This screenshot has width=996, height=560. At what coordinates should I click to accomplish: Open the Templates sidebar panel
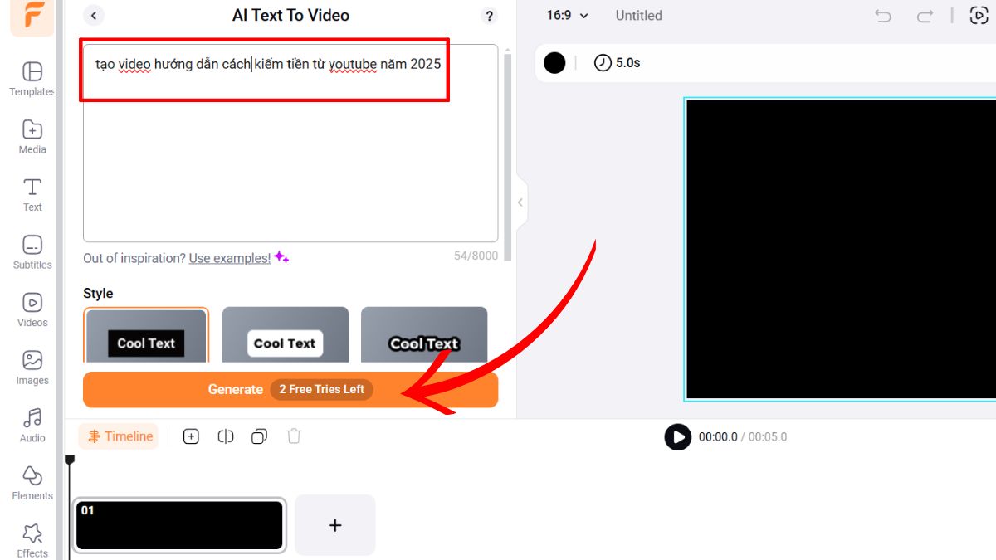click(x=32, y=79)
